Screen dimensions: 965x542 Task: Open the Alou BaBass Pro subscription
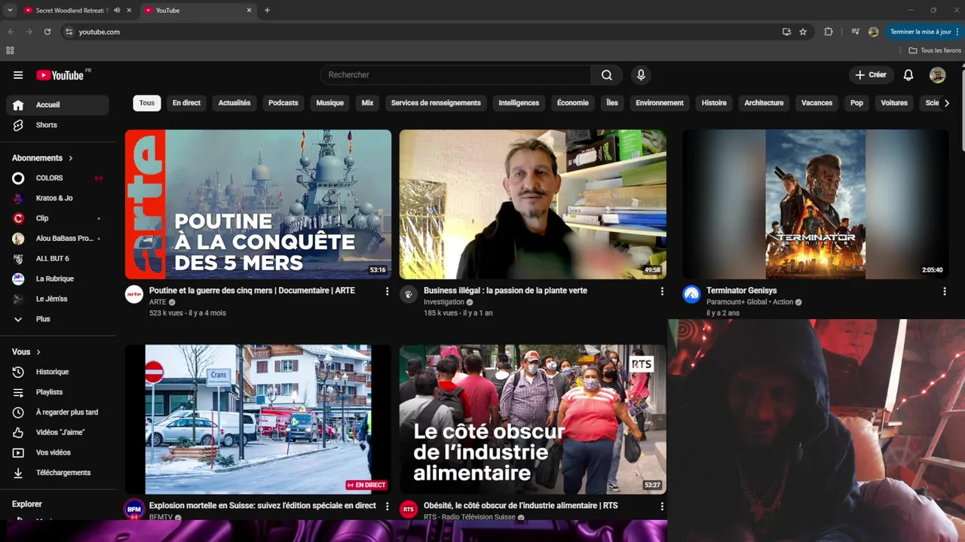coord(57,238)
